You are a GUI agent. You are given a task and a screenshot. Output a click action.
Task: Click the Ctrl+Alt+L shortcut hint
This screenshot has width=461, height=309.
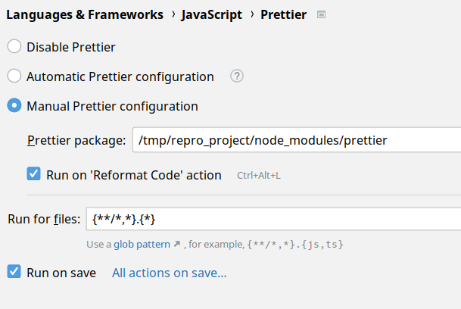point(259,176)
